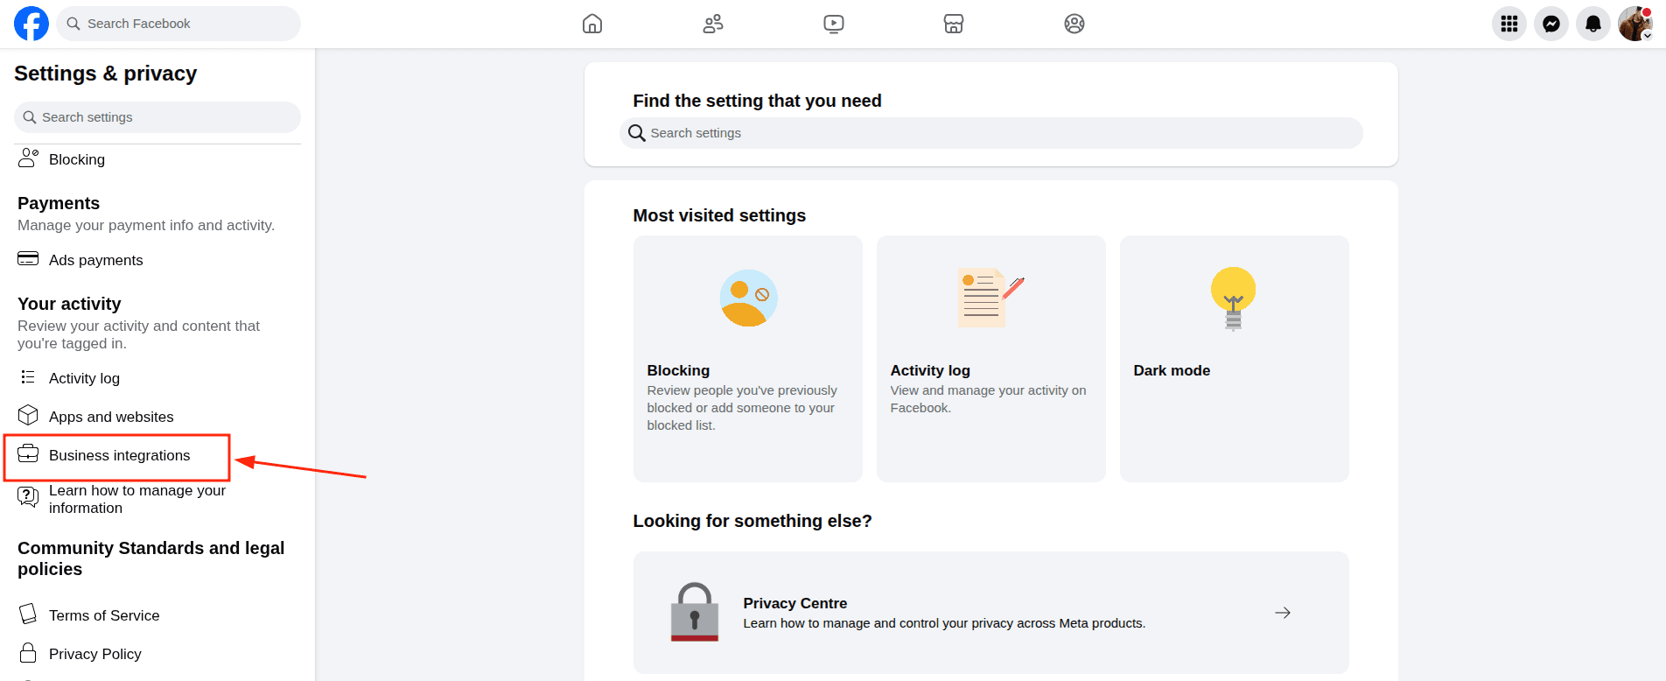Screen dimensions: 1666x681
Task: Expand the profile picture account menu
Action: (x=1634, y=24)
